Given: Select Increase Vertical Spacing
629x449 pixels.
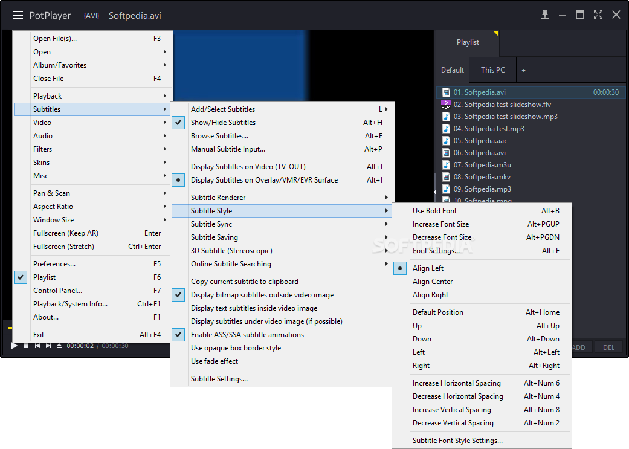Looking at the screenshot, I should (482, 410).
